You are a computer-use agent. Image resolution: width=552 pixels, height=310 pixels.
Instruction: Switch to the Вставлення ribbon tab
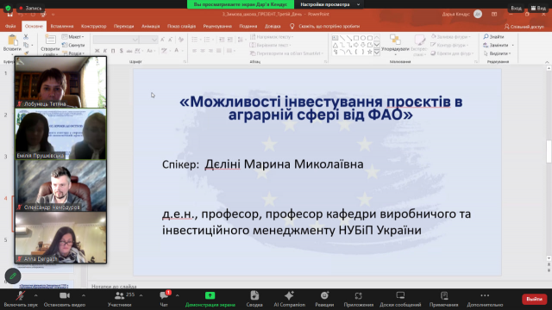coord(62,27)
